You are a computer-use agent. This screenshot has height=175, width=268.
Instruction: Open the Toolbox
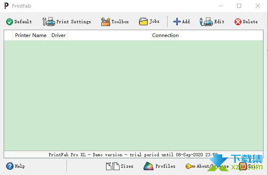tap(115, 22)
